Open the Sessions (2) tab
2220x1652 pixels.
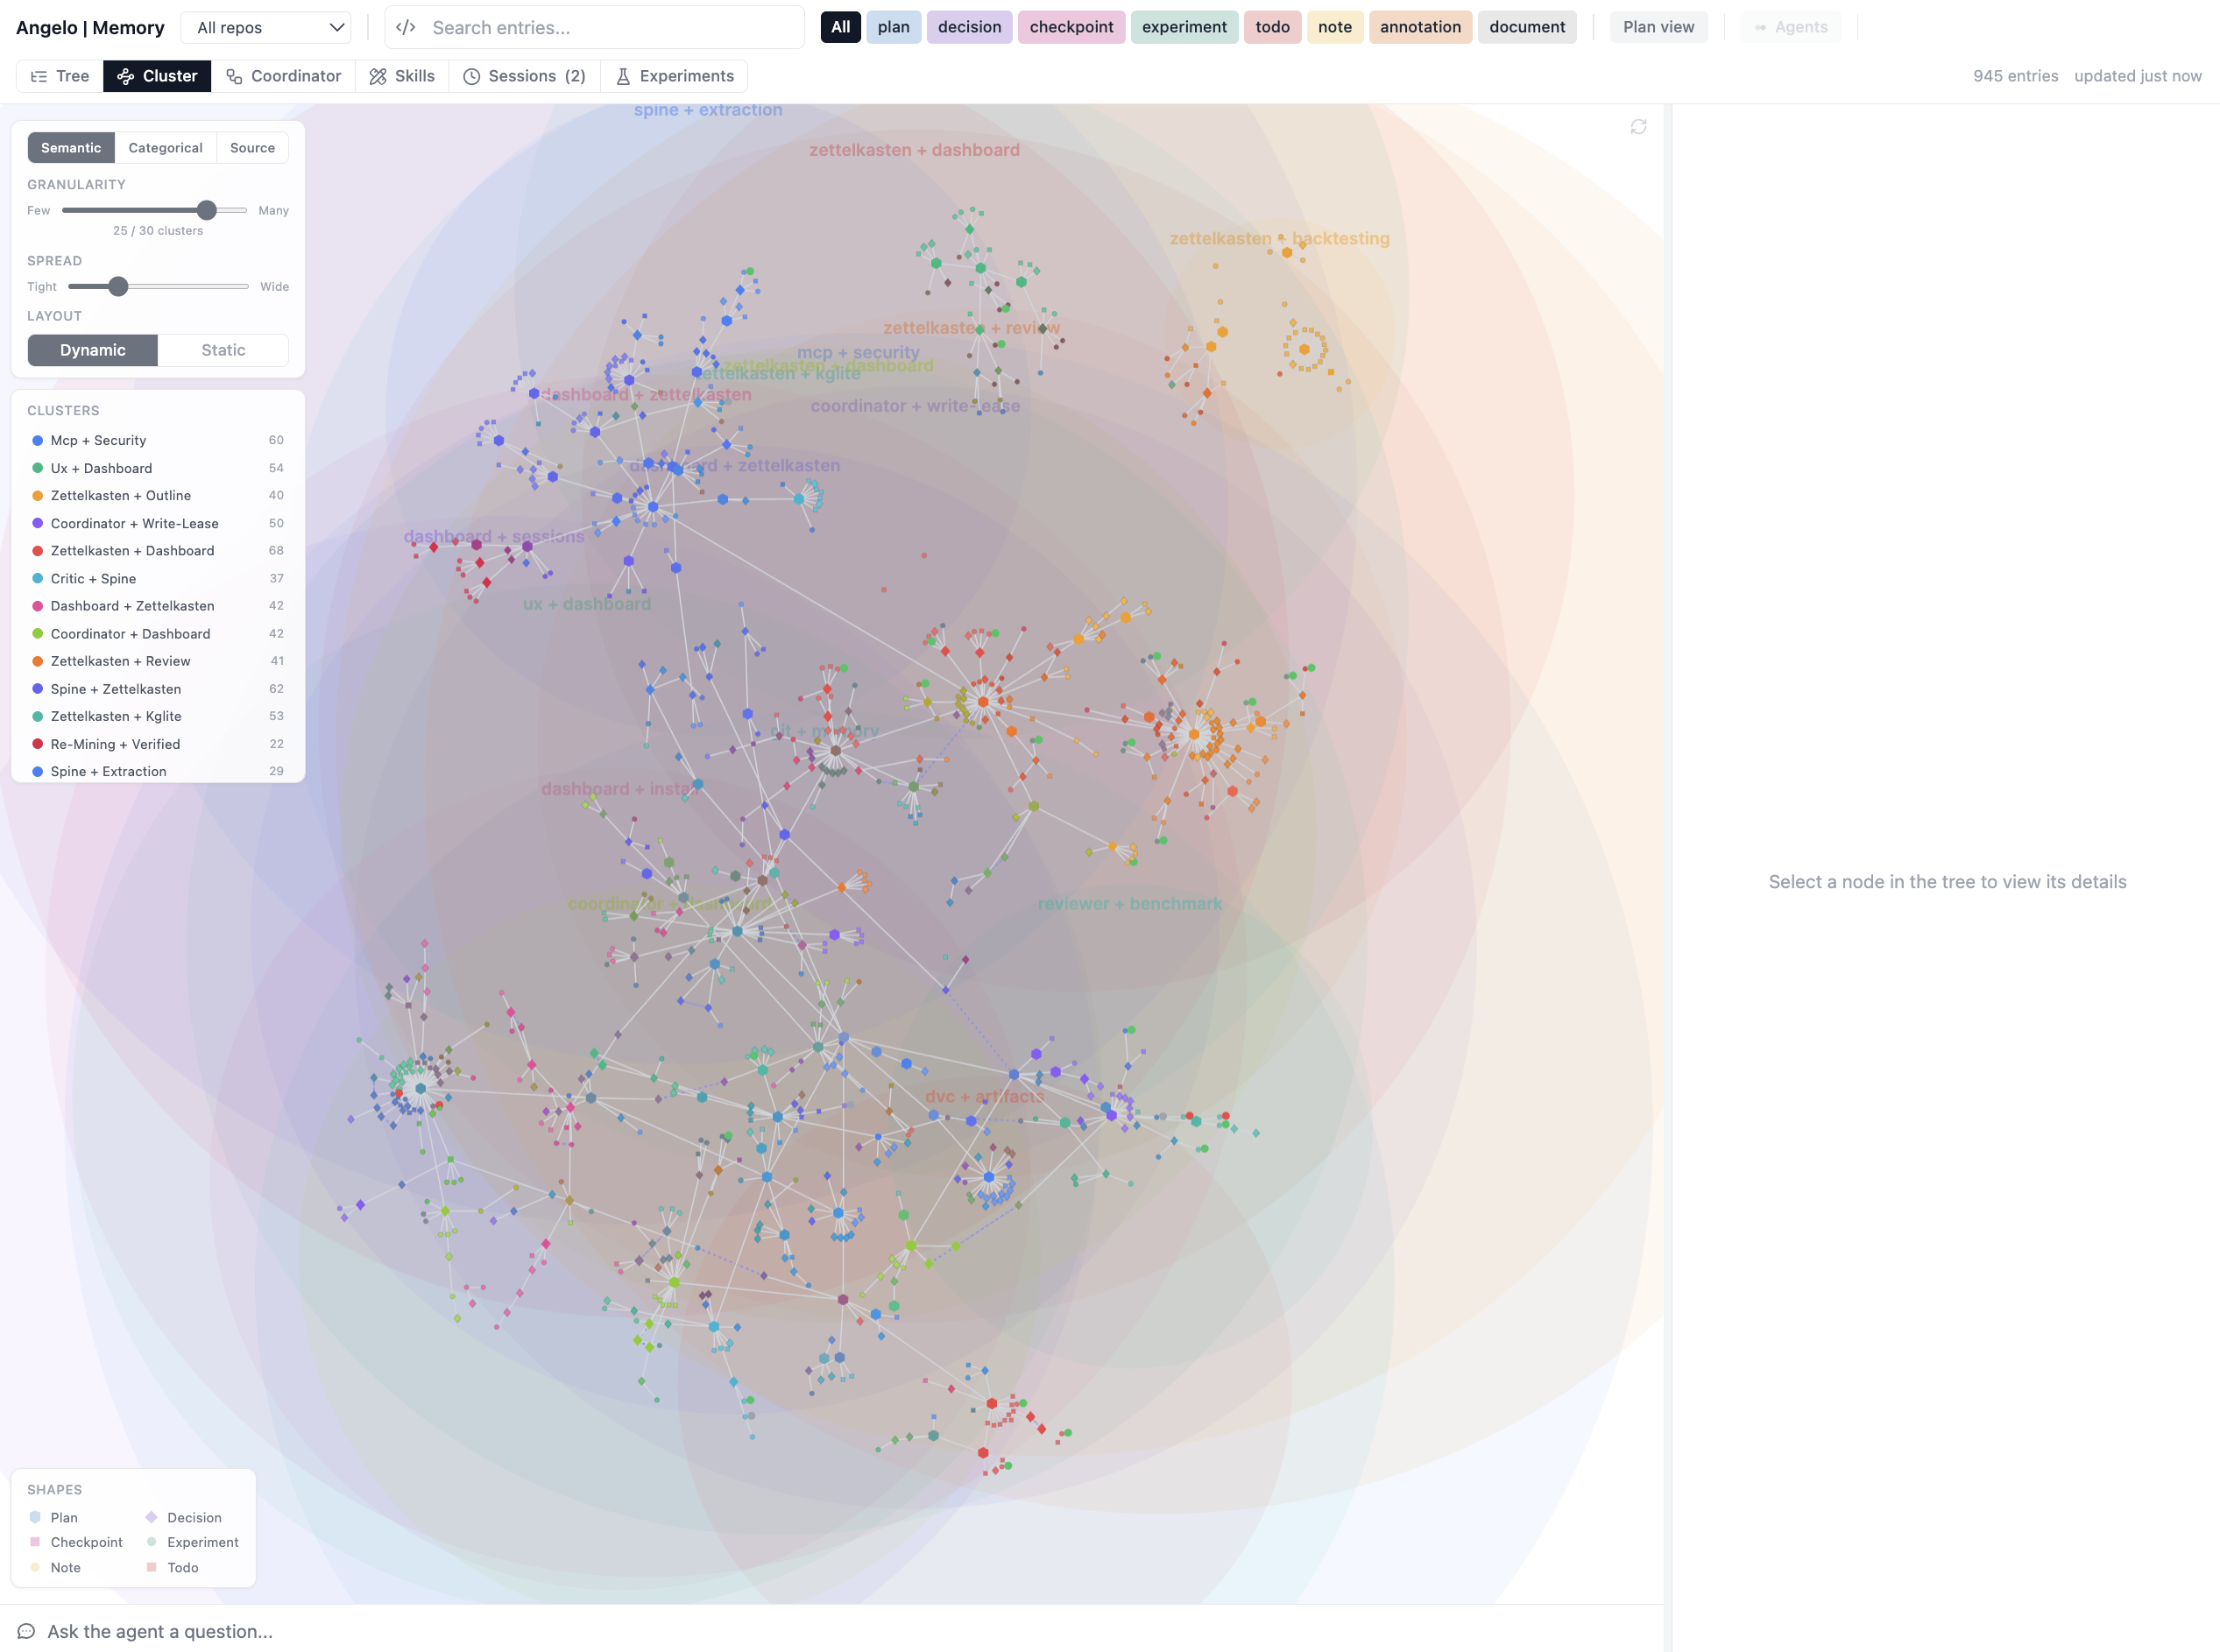point(524,76)
